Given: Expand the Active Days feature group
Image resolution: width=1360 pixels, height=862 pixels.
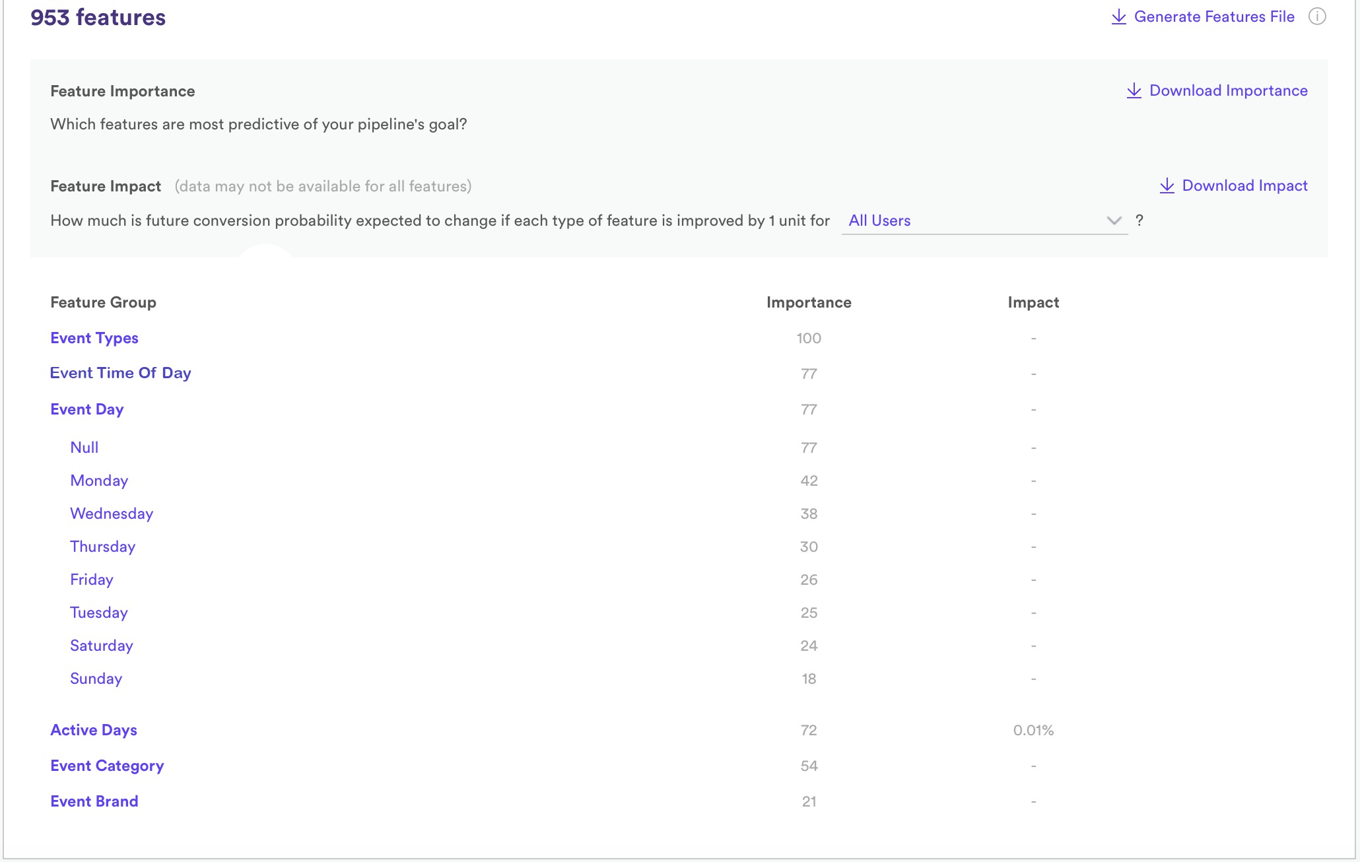Looking at the screenshot, I should click(94, 730).
